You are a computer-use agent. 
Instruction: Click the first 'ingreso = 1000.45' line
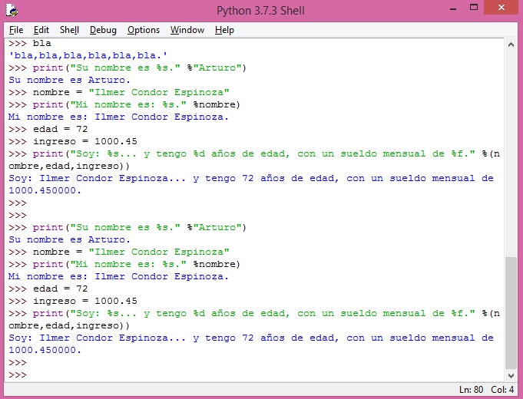[73, 142]
